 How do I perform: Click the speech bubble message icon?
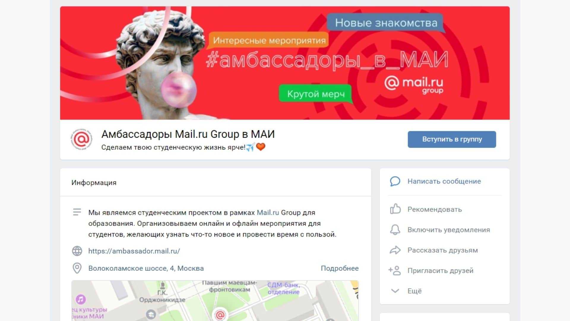point(395,181)
